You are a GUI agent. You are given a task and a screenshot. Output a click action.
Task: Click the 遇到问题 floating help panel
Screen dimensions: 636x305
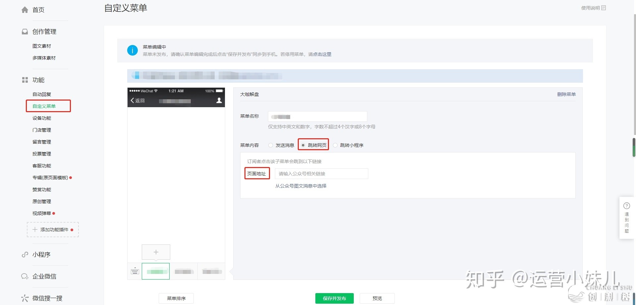(x=627, y=218)
